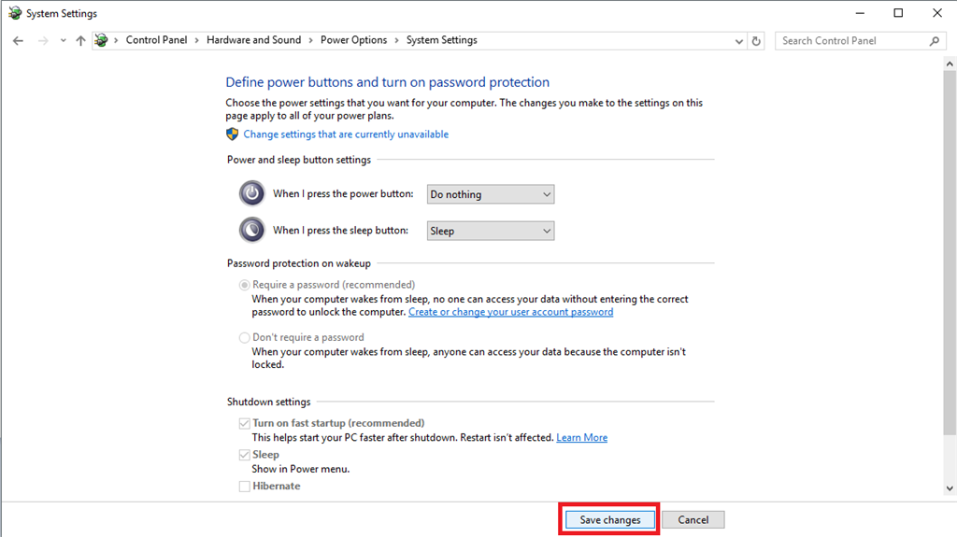Click 'When I press the power button:' label
Image resolution: width=957 pixels, height=537 pixels.
343,194
